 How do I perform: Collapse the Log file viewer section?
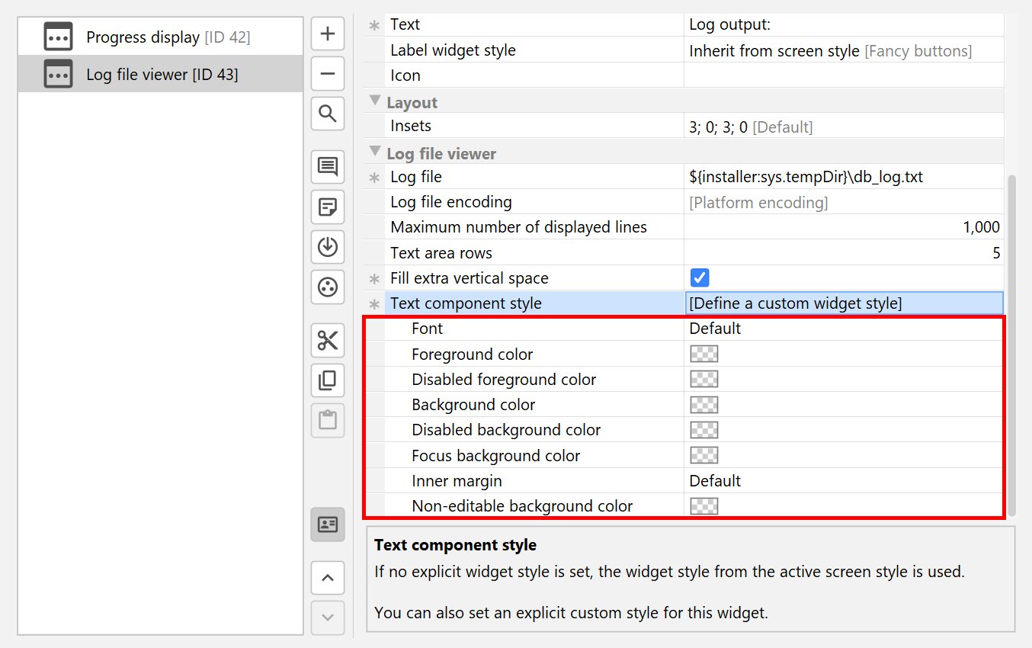tap(375, 152)
